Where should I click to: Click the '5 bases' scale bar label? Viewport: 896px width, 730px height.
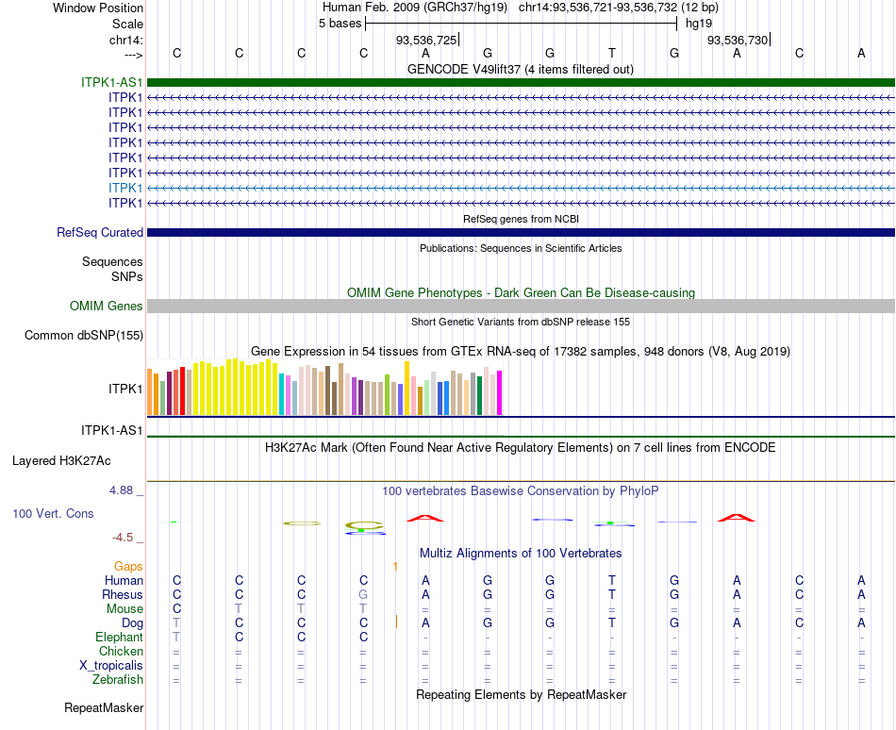click(x=340, y=24)
